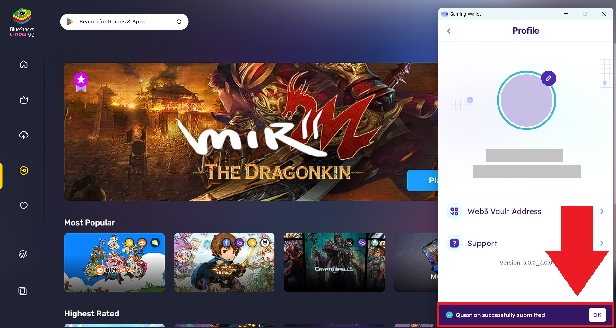Click the Google Play icon in search bar
Screen dimensions: 616x328
point(70,22)
